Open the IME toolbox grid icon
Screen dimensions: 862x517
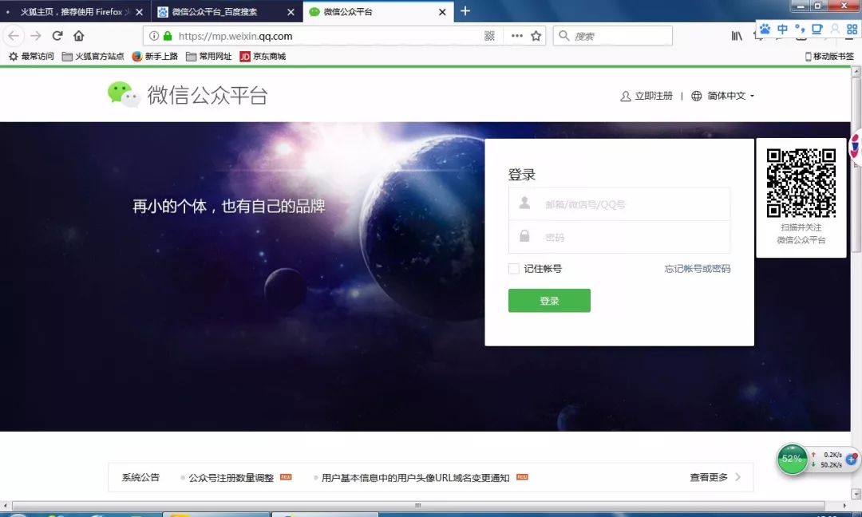click(852, 29)
